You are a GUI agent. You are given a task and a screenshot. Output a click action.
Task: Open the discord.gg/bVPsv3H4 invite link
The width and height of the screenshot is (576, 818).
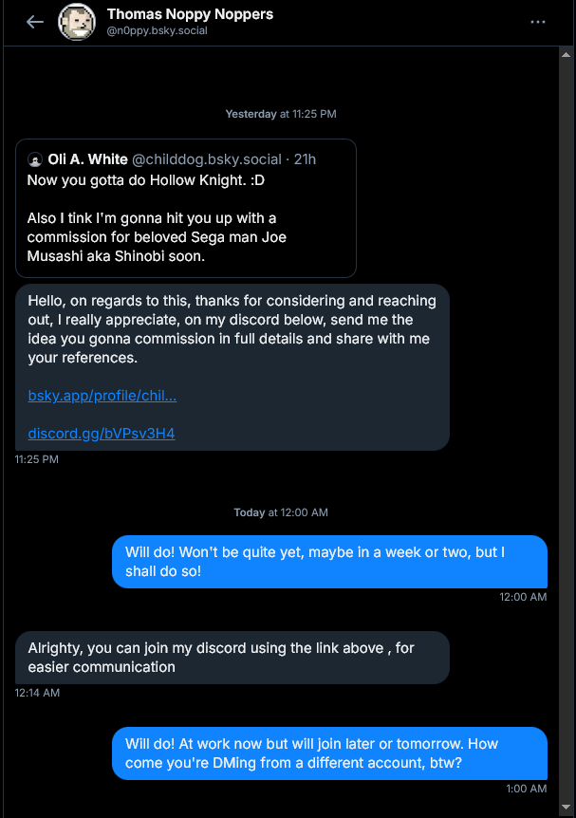pos(101,434)
